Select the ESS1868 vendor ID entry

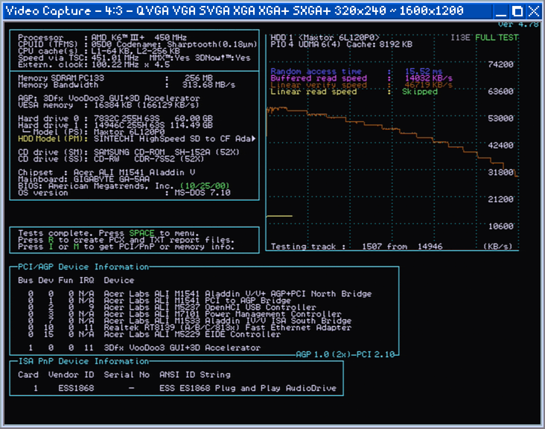pyautogui.click(x=76, y=388)
